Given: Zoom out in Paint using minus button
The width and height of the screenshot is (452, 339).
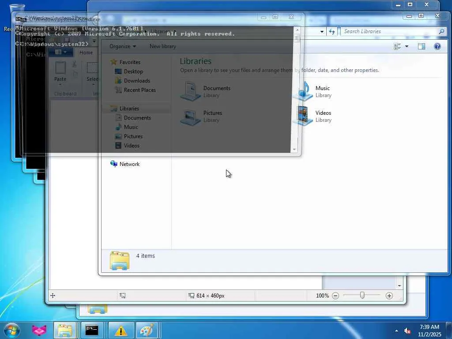Looking at the screenshot, I should click(x=335, y=296).
